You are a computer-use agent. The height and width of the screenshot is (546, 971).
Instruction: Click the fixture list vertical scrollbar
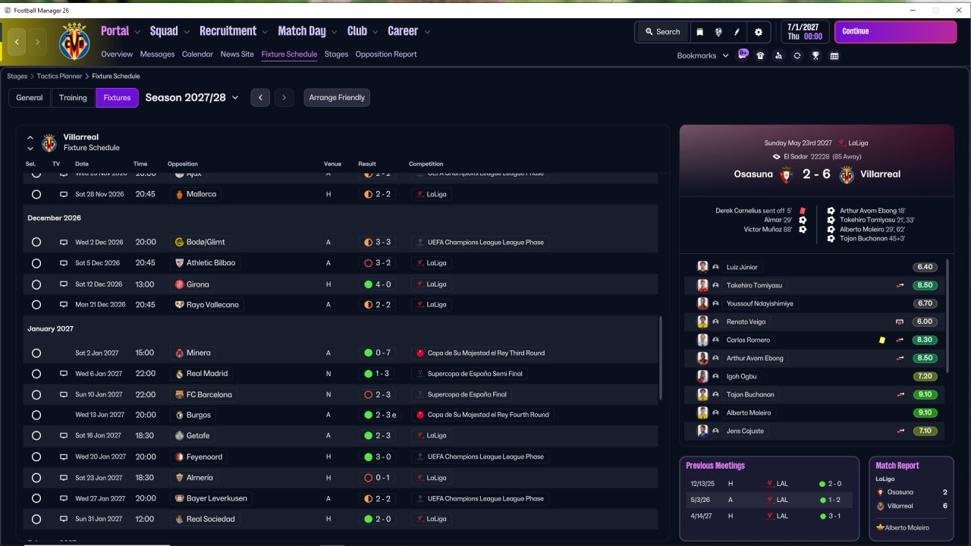point(661,359)
